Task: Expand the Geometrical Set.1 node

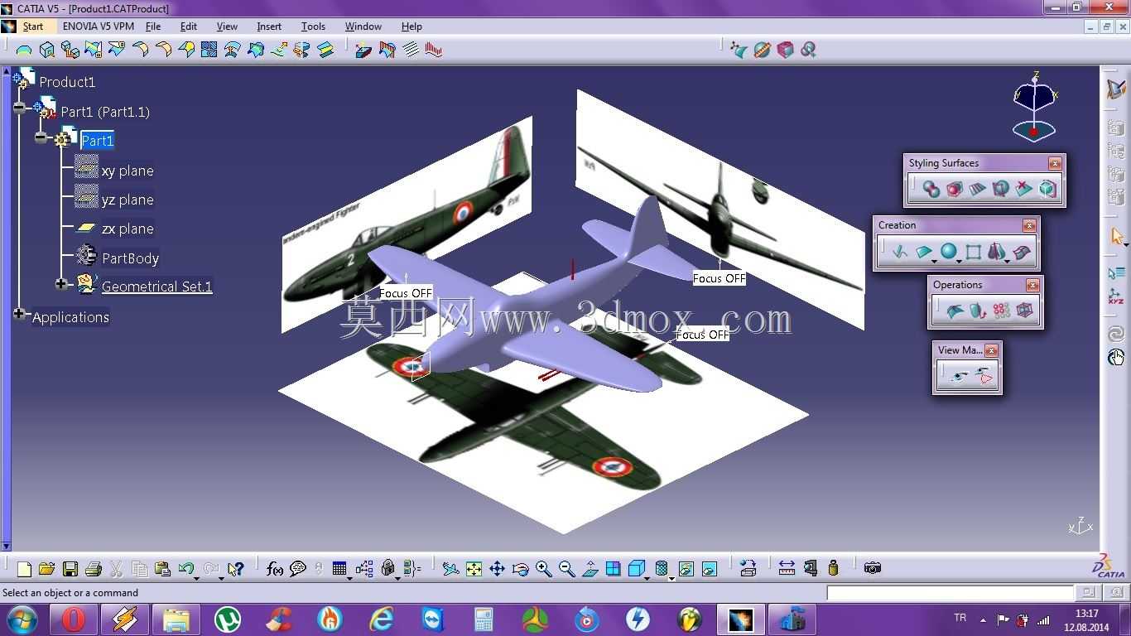Action: click(x=60, y=284)
